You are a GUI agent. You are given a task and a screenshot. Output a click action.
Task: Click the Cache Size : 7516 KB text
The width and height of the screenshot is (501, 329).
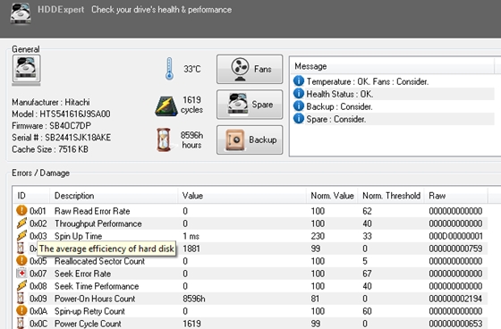tap(50, 149)
